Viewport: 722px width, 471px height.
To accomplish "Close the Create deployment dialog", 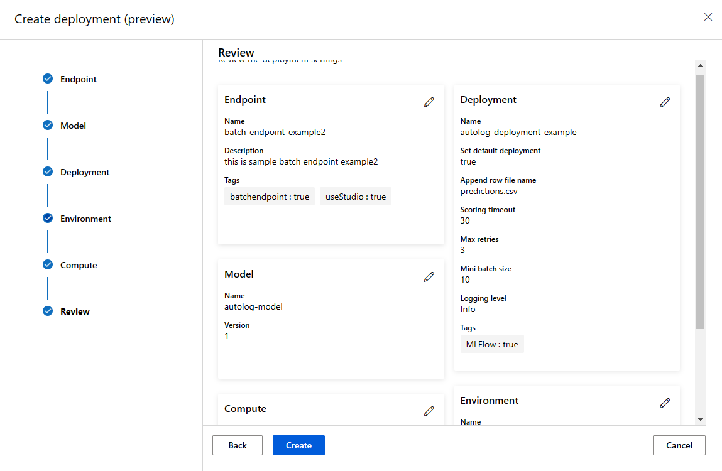I will point(708,18).
